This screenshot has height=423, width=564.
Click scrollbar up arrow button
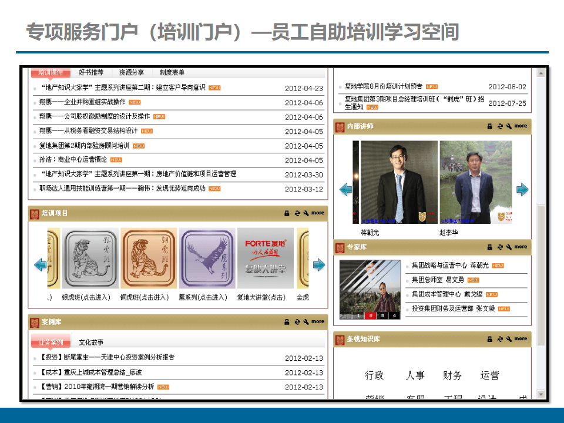(540, 73)
